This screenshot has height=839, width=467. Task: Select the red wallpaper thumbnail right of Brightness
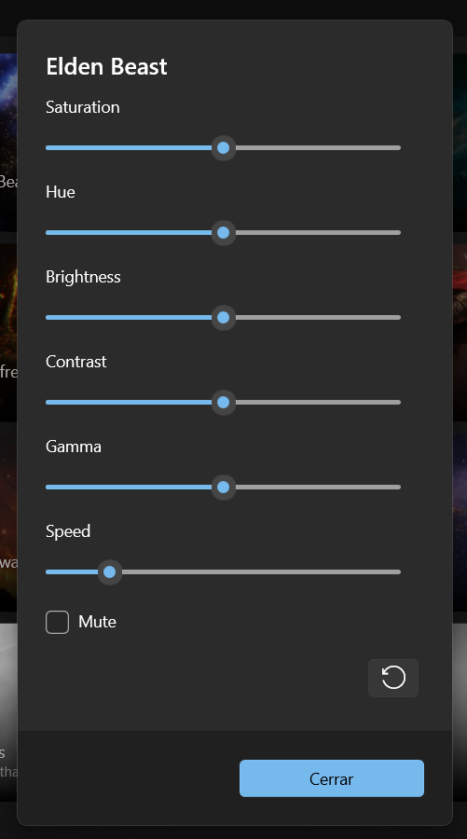click(x=460, y=332)
